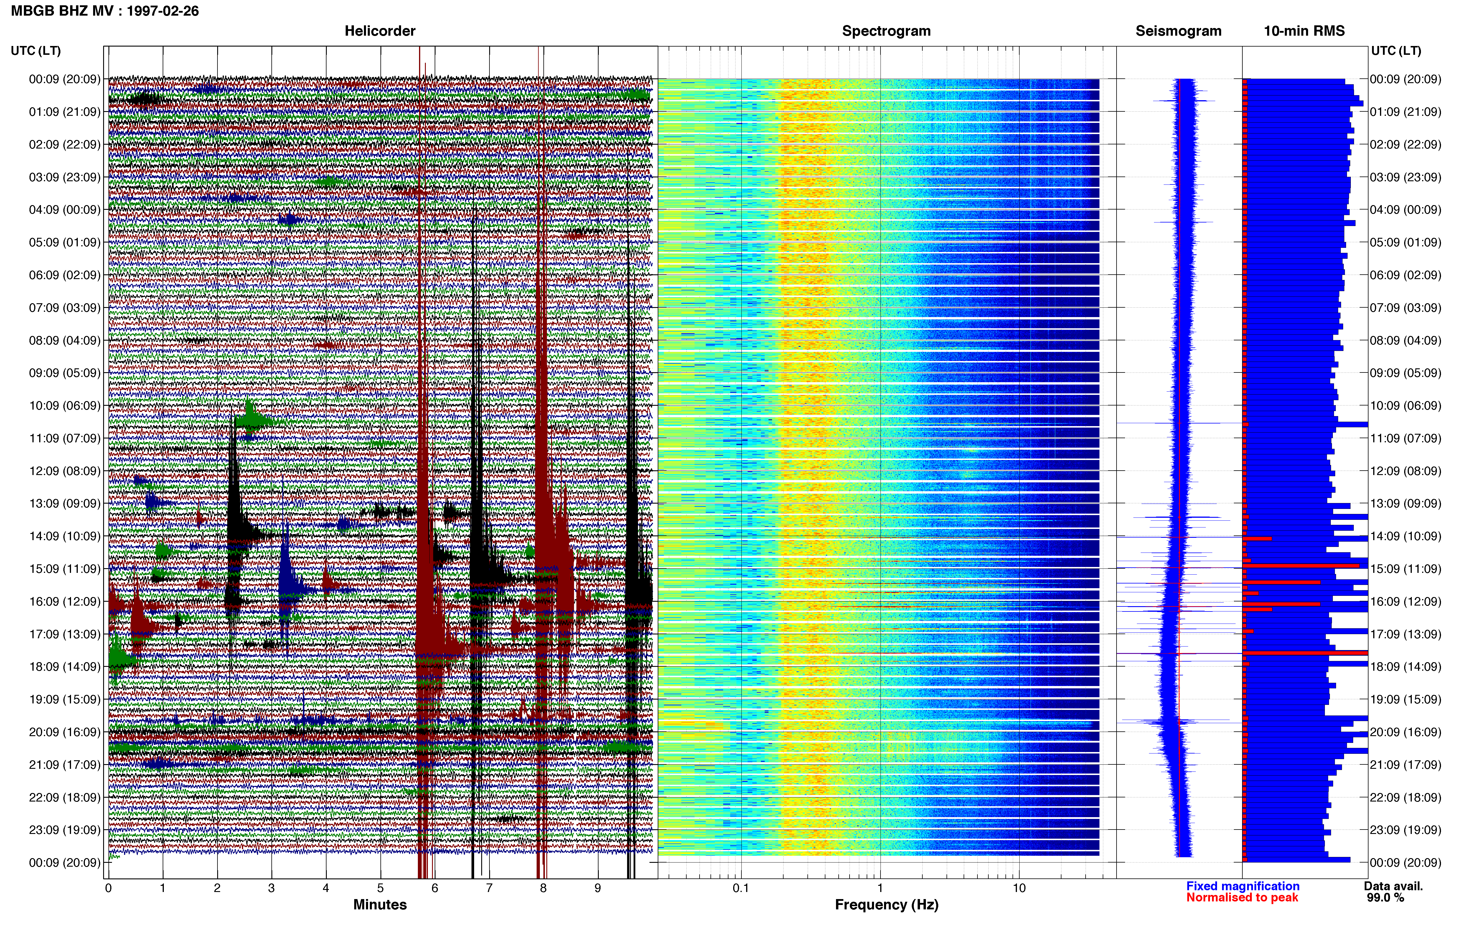
Task: Click the '2' tick on Minutes axis
Action: click(217, 888)
